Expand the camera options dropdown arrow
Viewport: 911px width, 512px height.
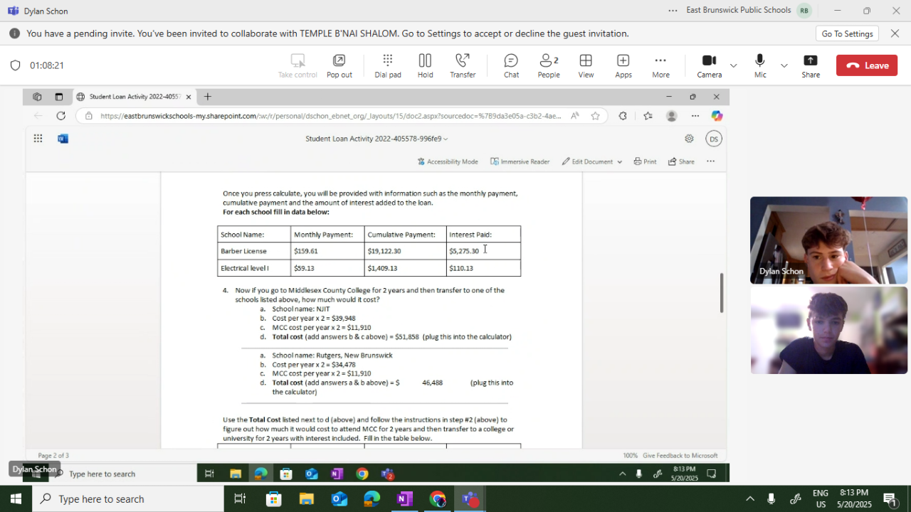pos(734,65)
